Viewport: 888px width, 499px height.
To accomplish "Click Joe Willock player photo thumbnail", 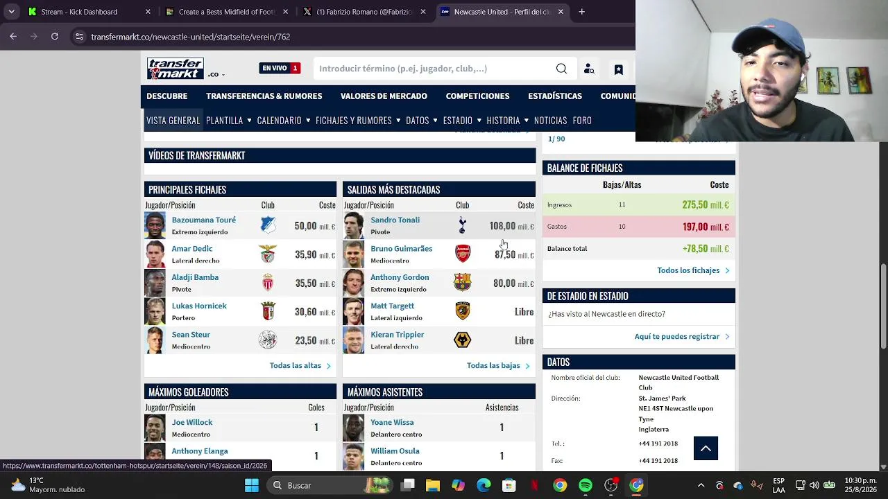I will coord(155,428).
